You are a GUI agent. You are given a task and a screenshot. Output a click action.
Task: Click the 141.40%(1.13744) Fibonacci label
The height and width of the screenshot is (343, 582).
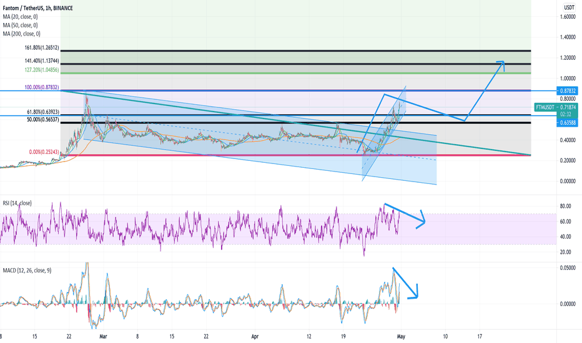42,61
